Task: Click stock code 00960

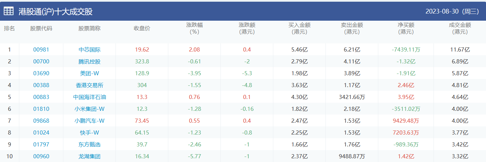Action: pyautogui.click(x=41, y=156)
